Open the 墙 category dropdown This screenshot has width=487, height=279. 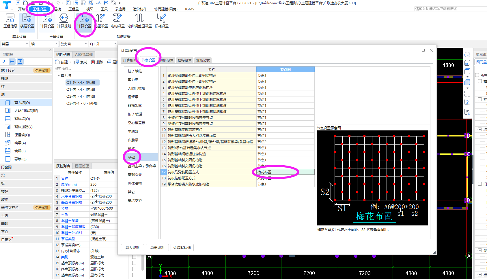(x=44, y=44)
